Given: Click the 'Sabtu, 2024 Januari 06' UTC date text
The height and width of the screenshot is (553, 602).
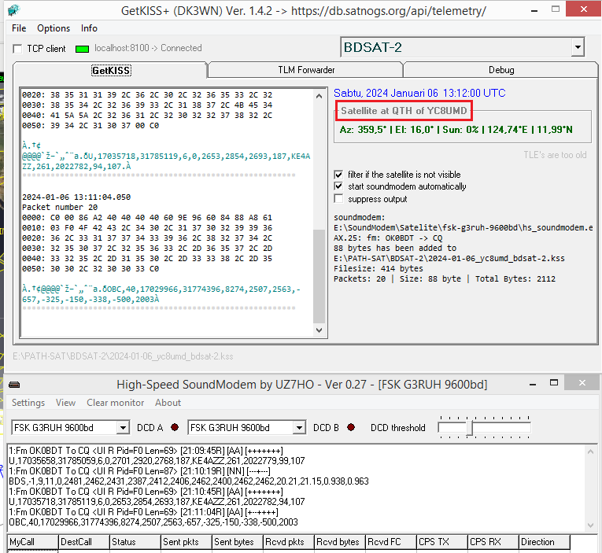Looking at the screenshot, I should coord(419,93).
